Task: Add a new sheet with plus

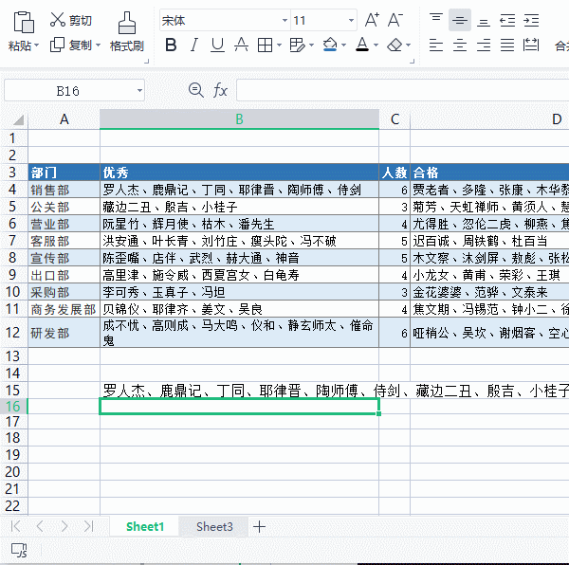Action: (259, 526)
